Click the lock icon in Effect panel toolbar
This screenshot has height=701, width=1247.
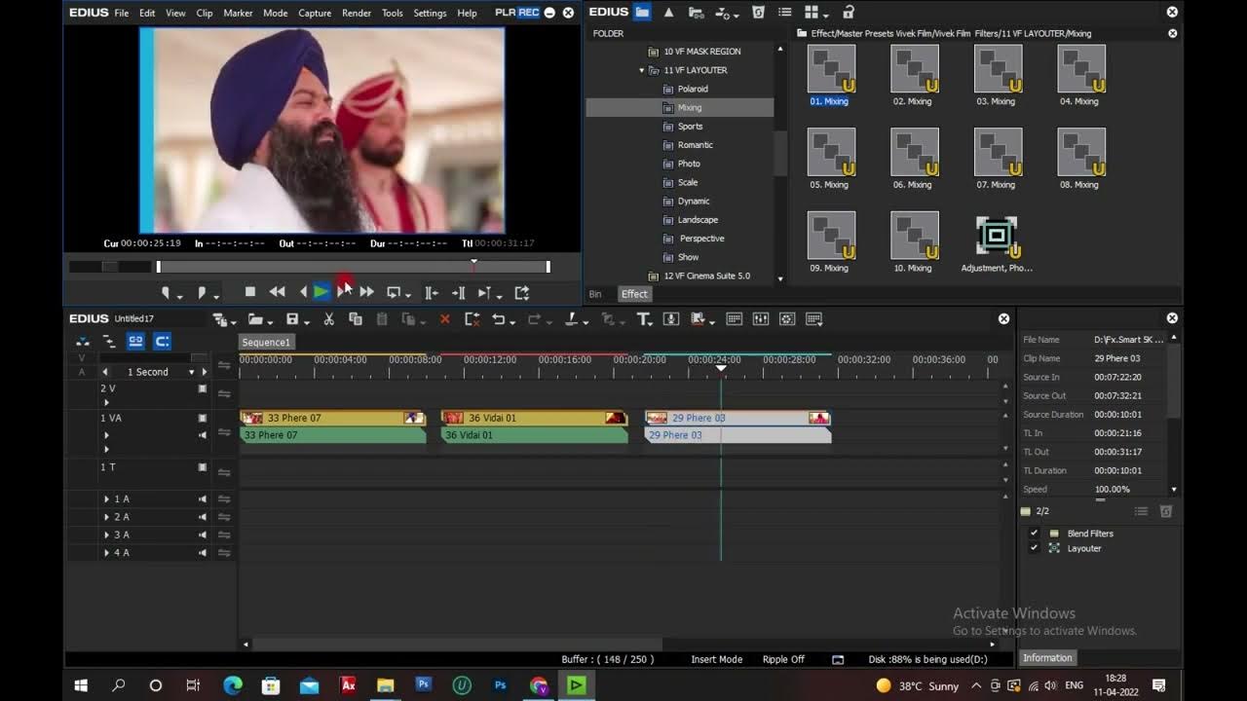(x=848, y=13)
